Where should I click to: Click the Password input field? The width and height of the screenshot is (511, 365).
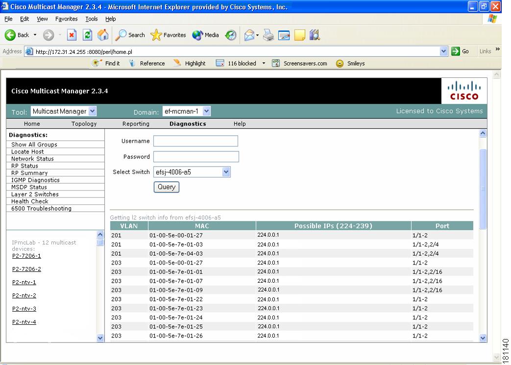(196, 157)
